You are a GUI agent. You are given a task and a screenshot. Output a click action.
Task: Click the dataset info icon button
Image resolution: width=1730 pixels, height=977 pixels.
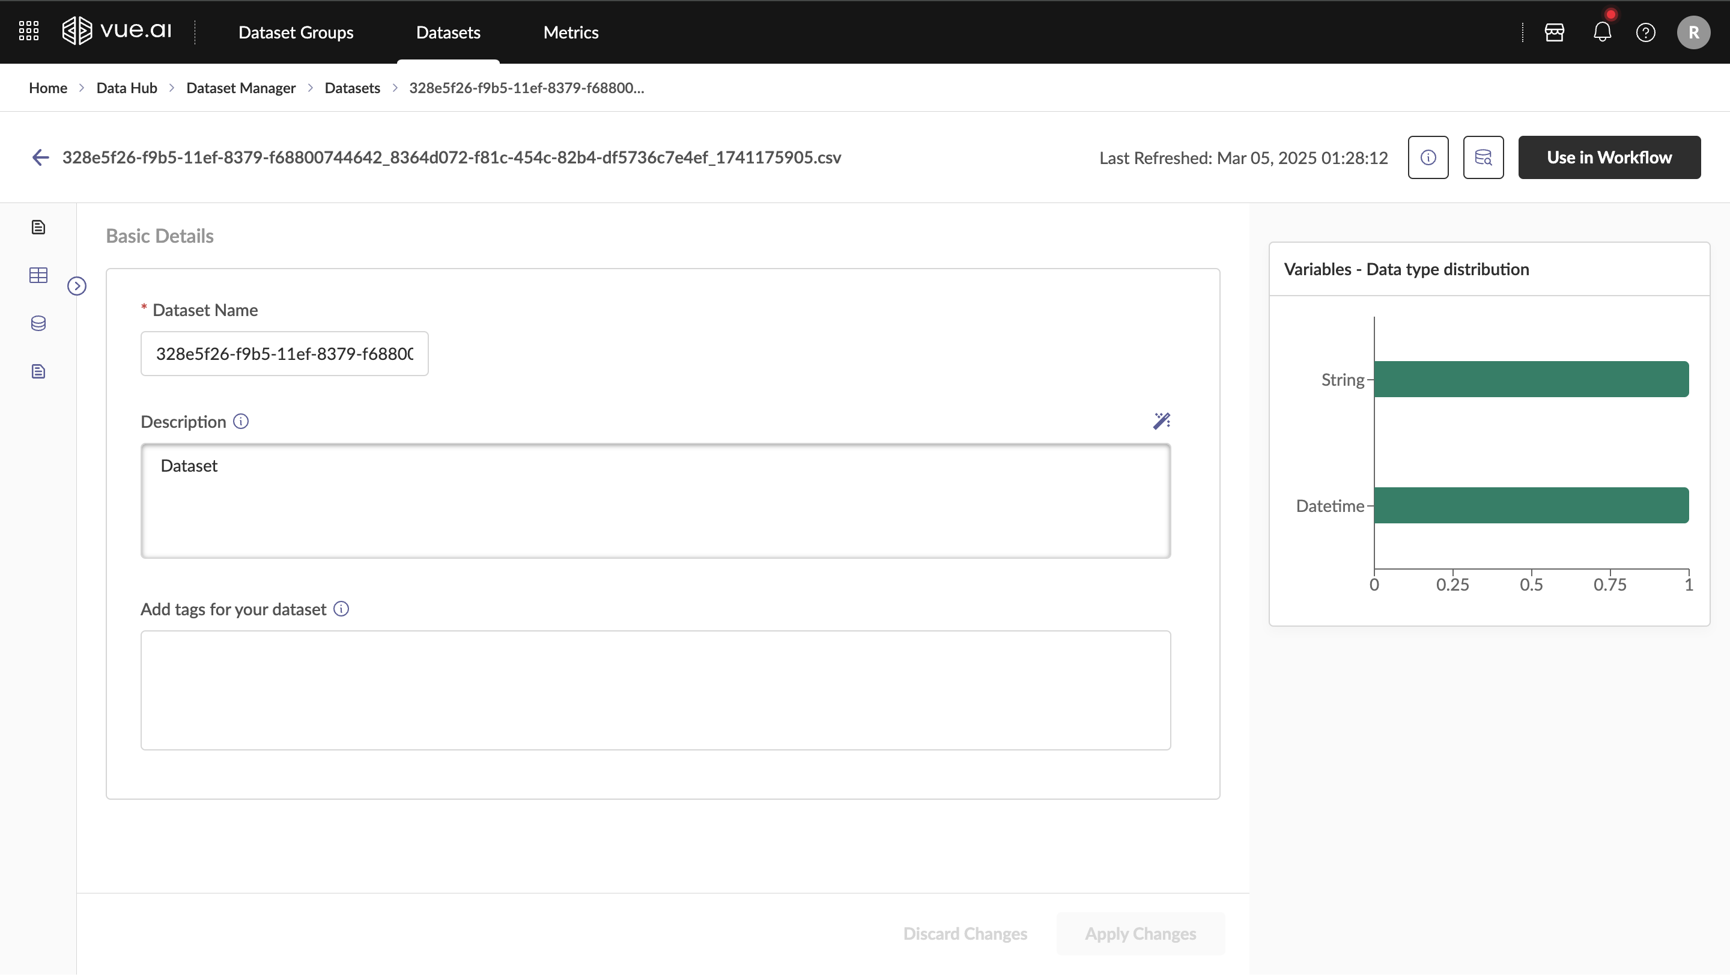1428,157
